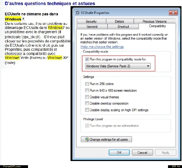Viewport: 182px width, 168px height.
Task: Open the Help me choose the settings link
Action: pos(102,47)
